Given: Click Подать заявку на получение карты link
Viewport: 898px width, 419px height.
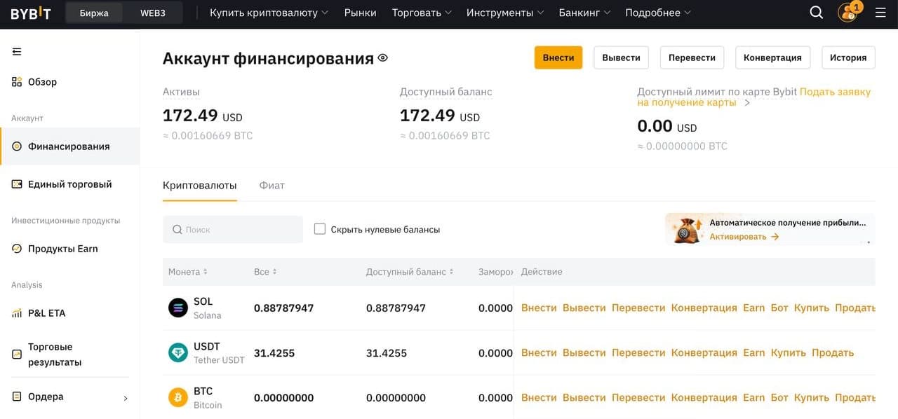Looking at the screenshot, I should 754,97.
